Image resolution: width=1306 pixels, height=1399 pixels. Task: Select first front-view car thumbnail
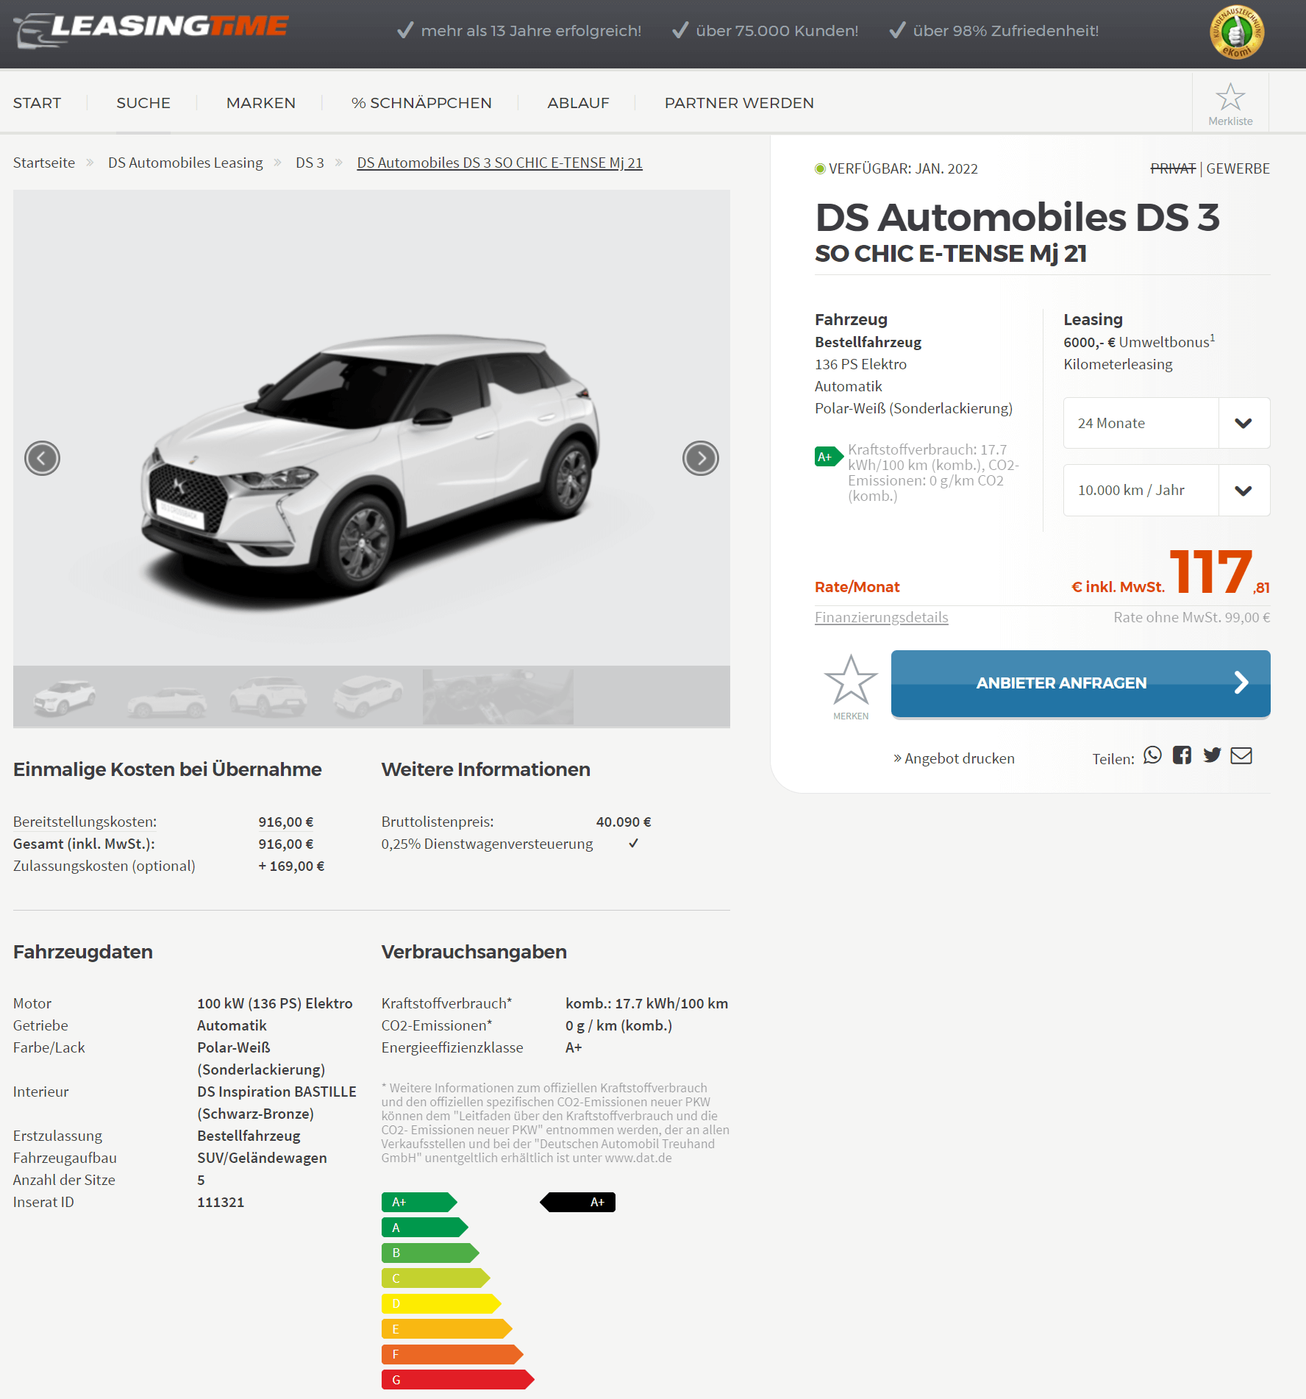(x=65, y=696)
